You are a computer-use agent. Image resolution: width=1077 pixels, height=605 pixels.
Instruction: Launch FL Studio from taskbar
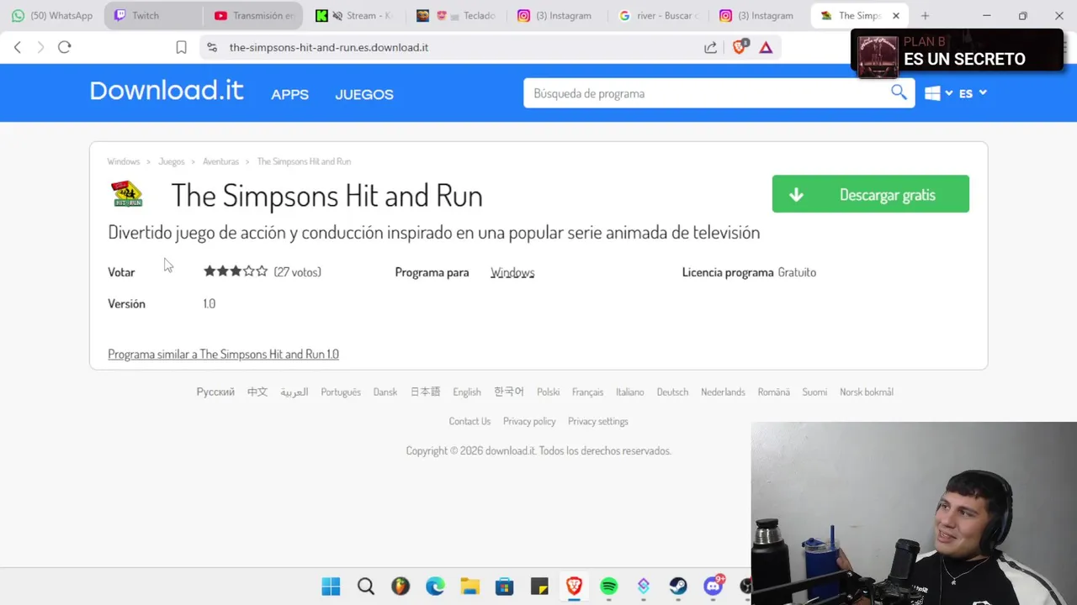[x=401, y=587]
